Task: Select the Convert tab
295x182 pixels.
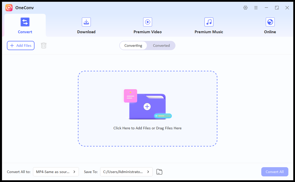Action: click(x=25, y=26)
